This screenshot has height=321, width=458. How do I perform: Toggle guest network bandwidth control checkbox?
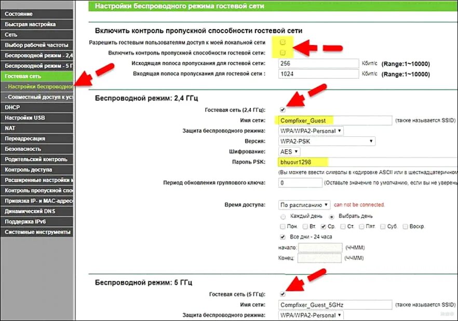(x=284, y=53)
